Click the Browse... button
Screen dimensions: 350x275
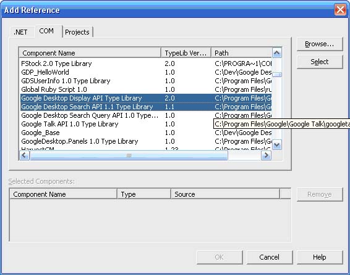click(x=320, y=44)
